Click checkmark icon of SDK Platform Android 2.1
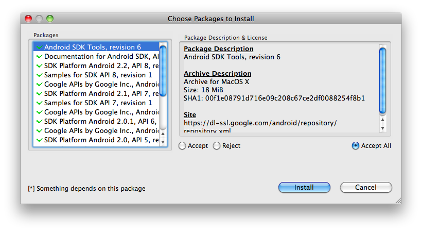The width and height of the screenshot is (422, 232). 39,93
